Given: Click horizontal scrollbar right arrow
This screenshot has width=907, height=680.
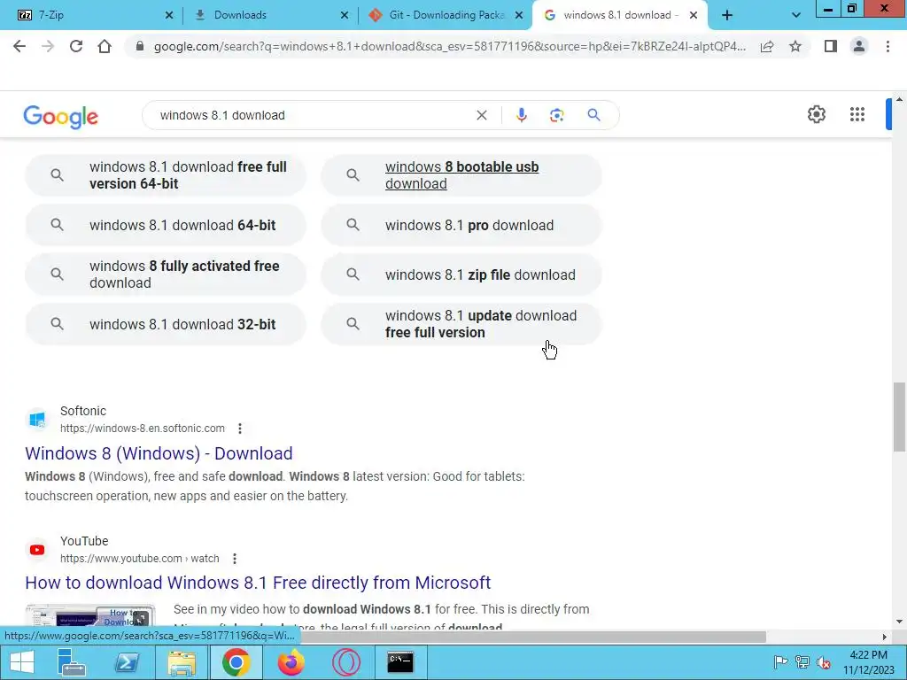Looking at the screenshot, I should click(x=885, y=637).
